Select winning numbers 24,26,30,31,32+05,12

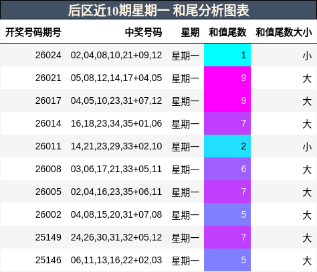click(x=116, y=237)
